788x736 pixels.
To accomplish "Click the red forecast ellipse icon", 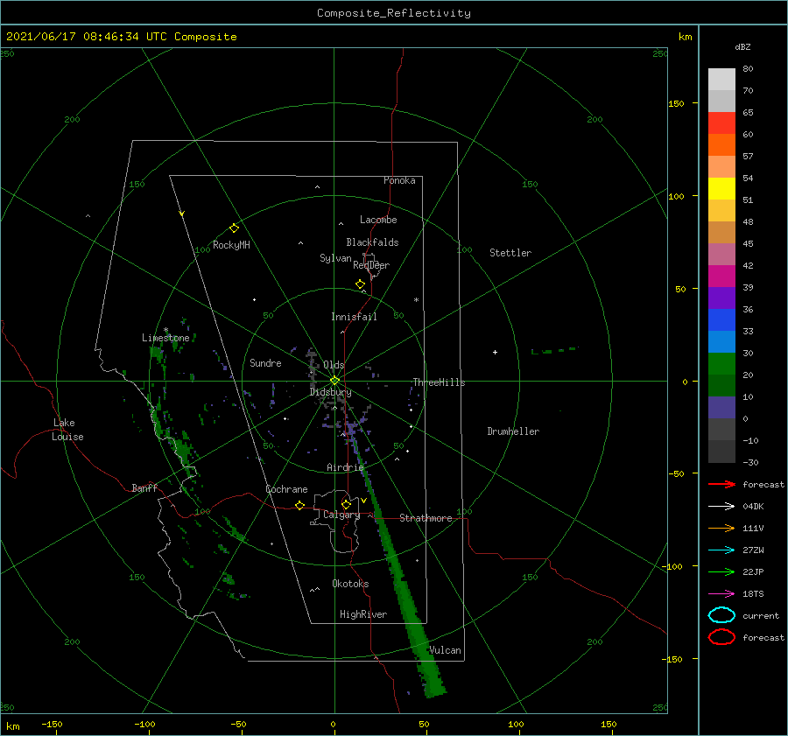I will click(x=721, y=637).
